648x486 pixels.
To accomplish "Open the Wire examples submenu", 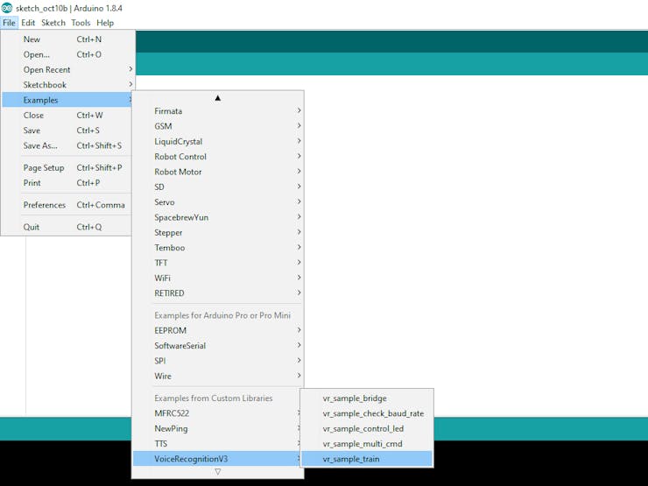I will pyautogui.click(x=218, y=376).
